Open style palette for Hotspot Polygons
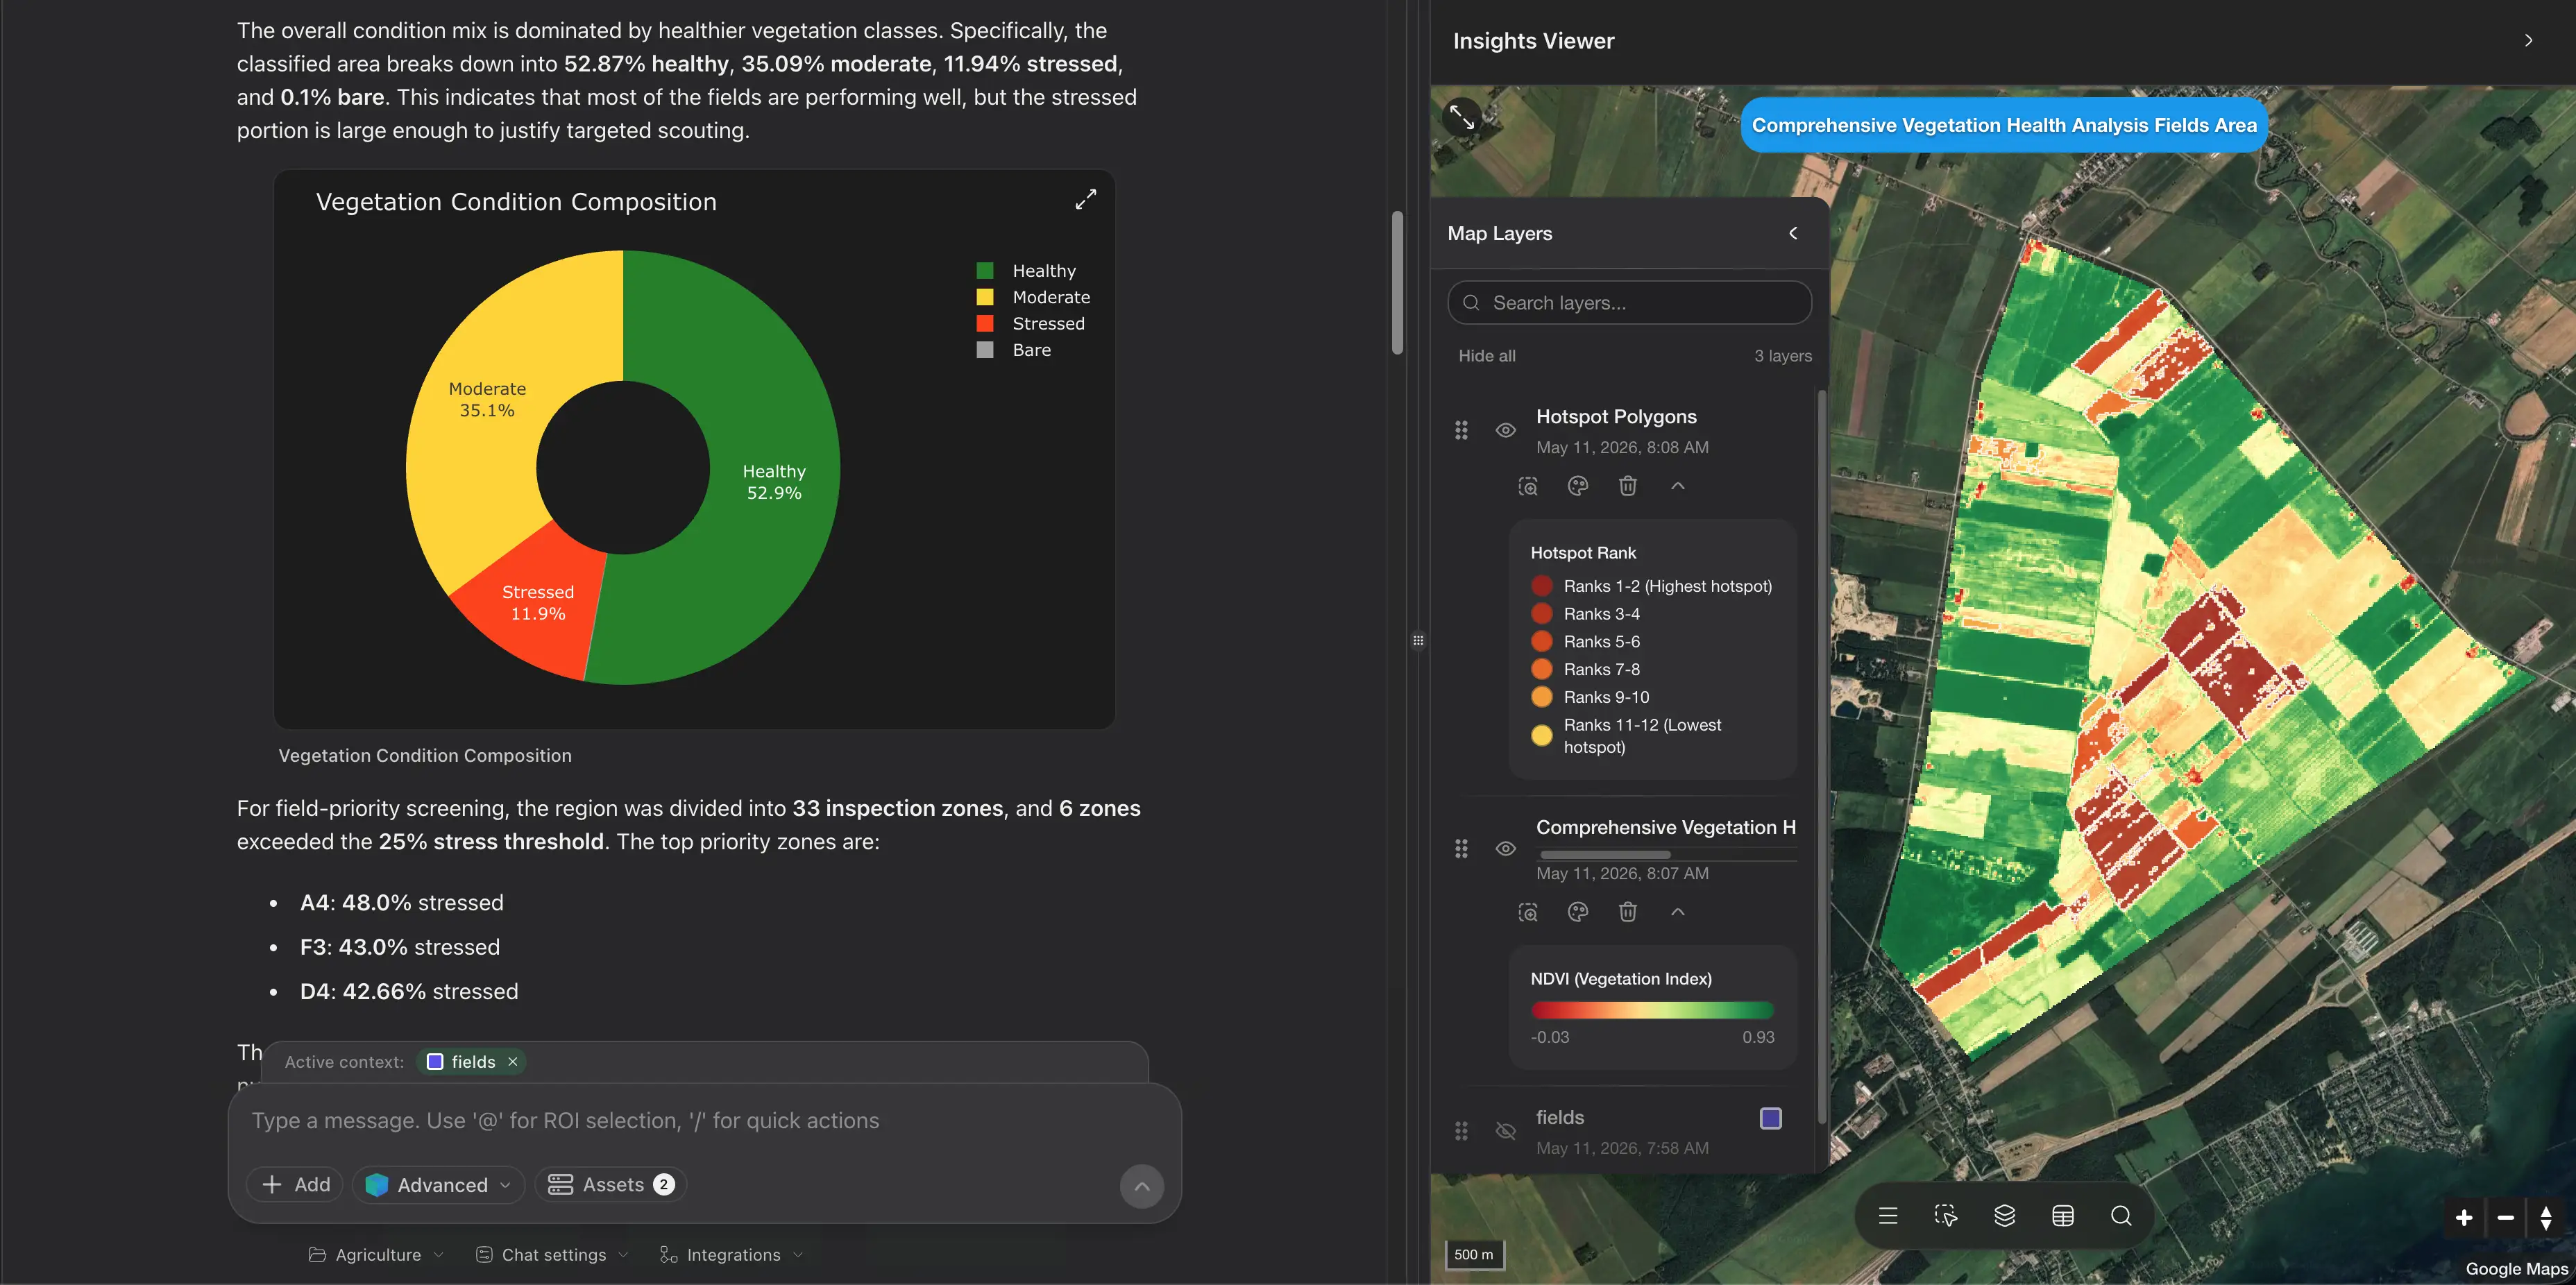 pyautogui.click(x=1578, y=486)
